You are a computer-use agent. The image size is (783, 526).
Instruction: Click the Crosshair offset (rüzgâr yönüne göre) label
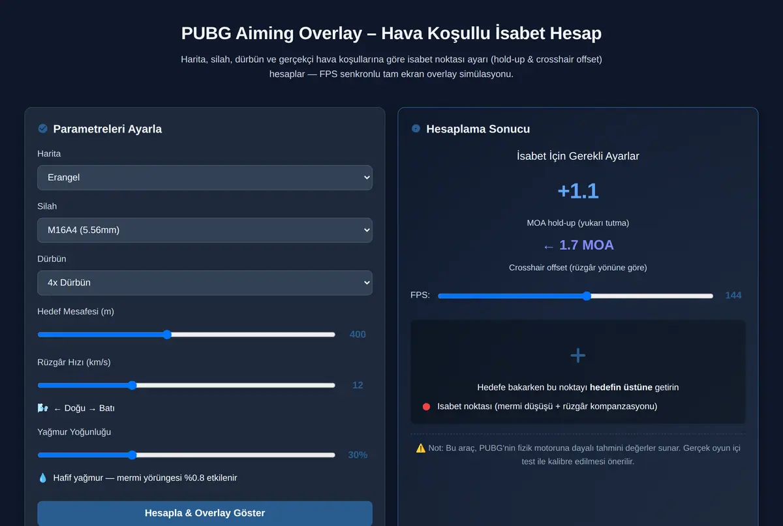pos(578,268)
